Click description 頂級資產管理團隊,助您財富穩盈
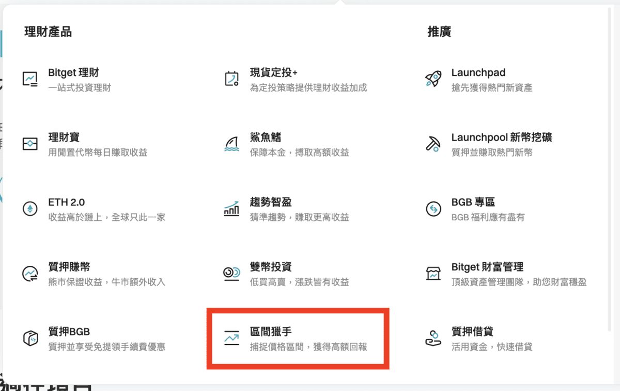 tap(519, 282)
